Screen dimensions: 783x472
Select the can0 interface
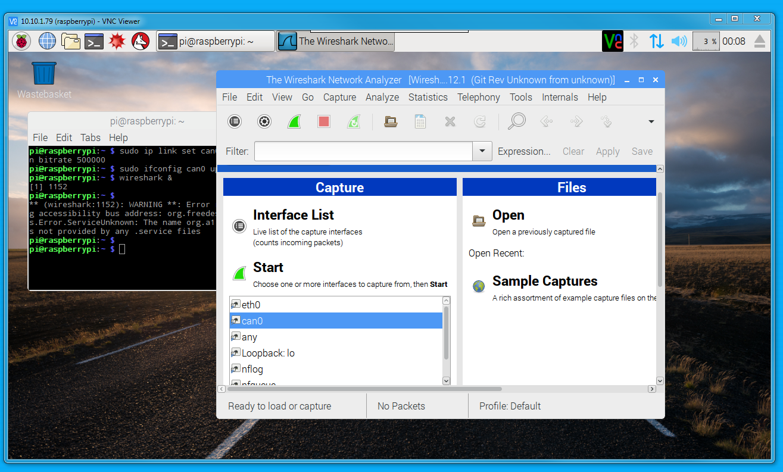336,321
